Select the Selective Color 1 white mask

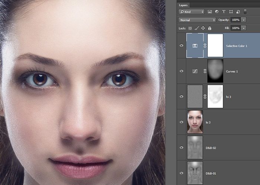click(215, 46)
